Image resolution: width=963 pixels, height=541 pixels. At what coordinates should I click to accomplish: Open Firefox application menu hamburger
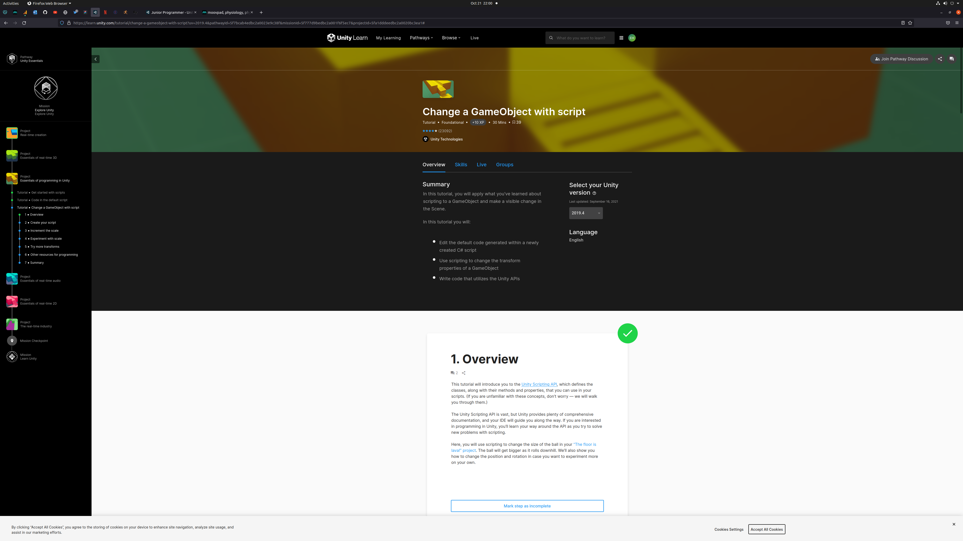957,23
